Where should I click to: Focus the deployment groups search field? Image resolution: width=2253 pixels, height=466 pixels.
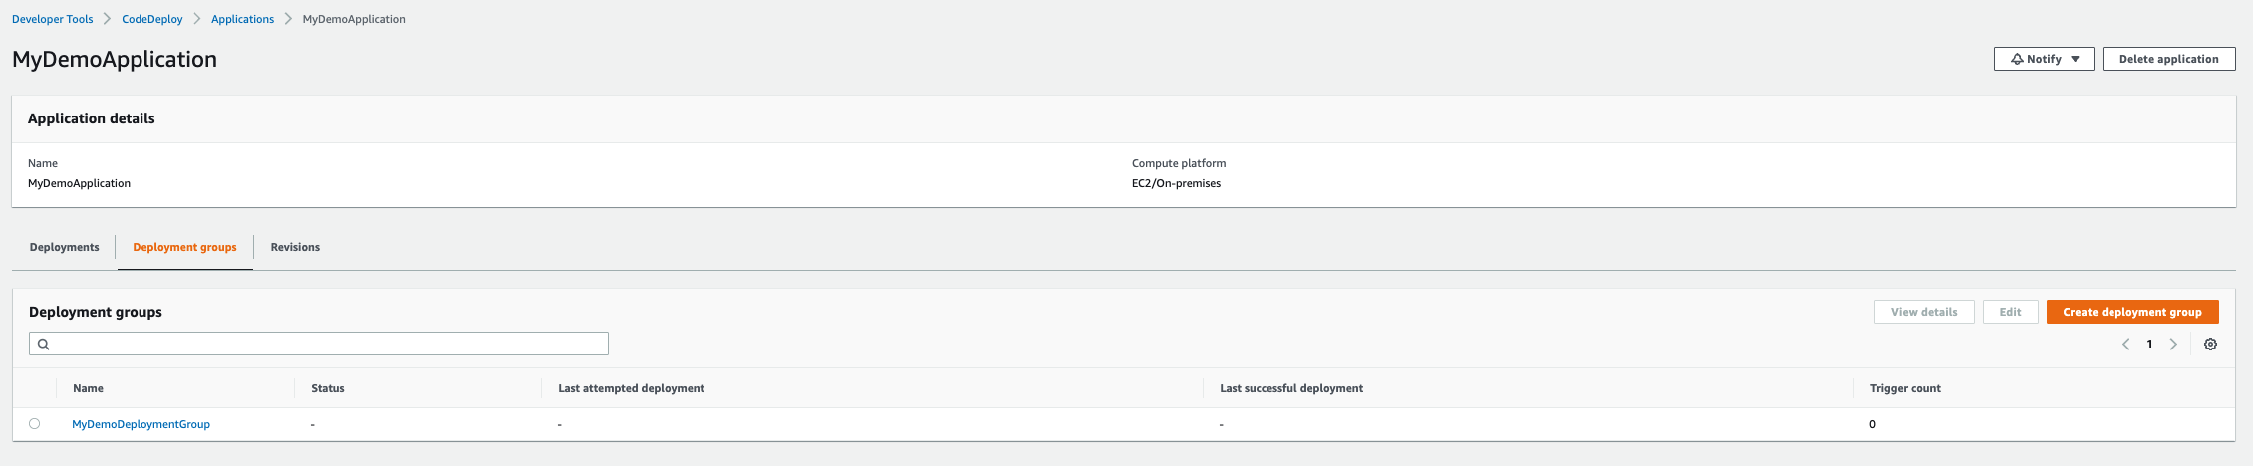click(329, 345)
